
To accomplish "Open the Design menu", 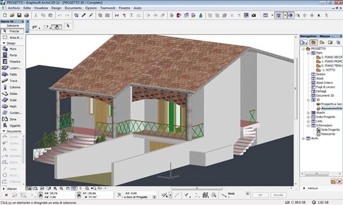I will (56, 8).
